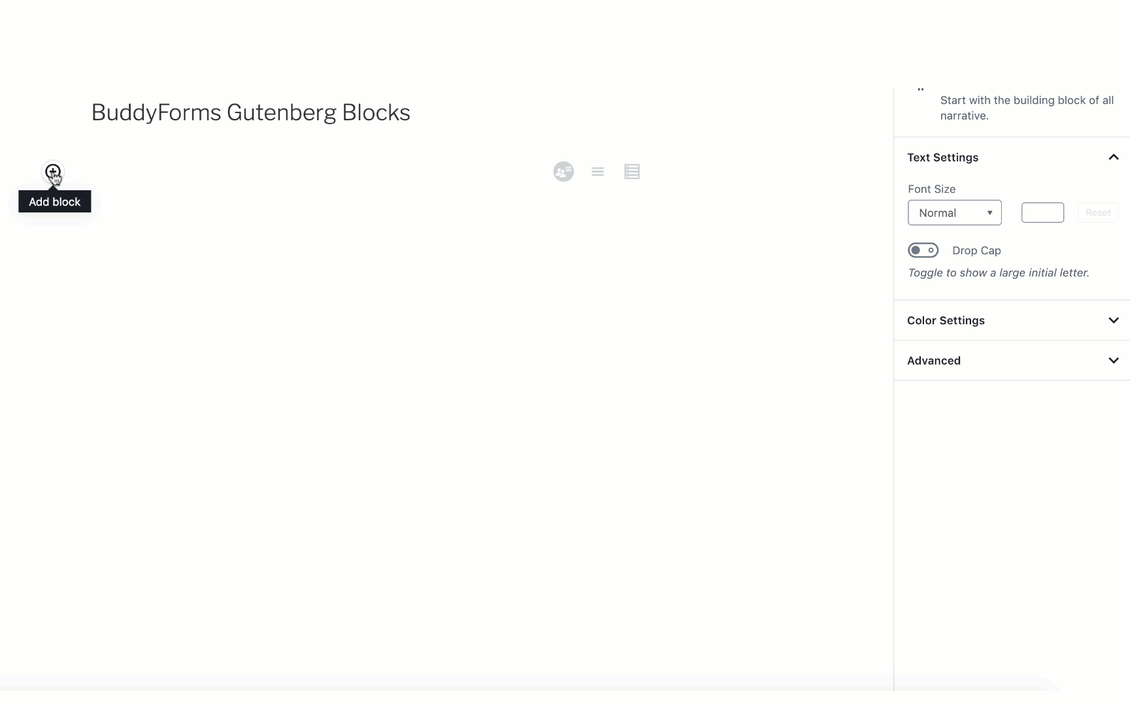Insert the BuddyForms members form block icon
1130x706 pixels.
(x=563, y=172)
